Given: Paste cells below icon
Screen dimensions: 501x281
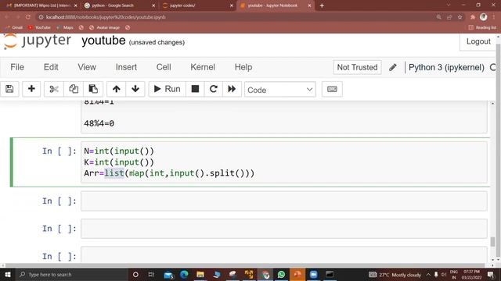Looking at the screenshot, I should [x=93, y=89].
